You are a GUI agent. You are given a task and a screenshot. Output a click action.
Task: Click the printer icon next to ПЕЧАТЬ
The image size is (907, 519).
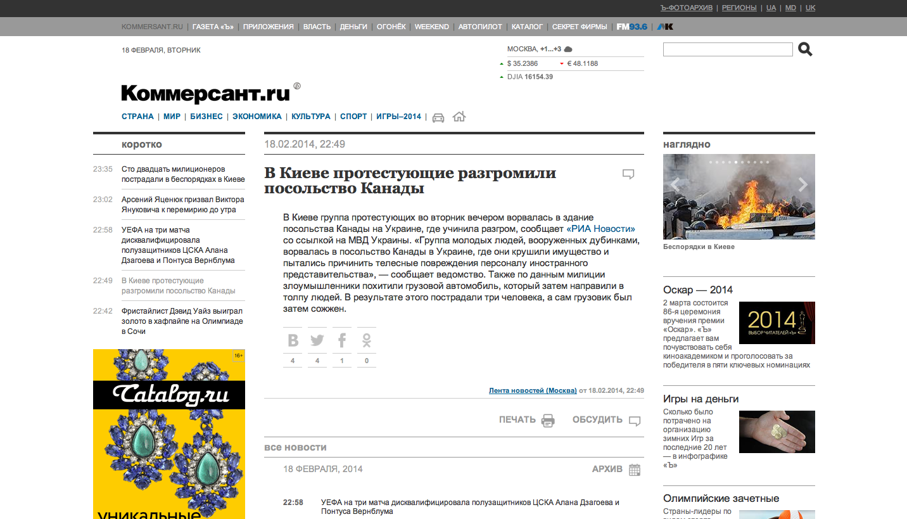[548, 421]
